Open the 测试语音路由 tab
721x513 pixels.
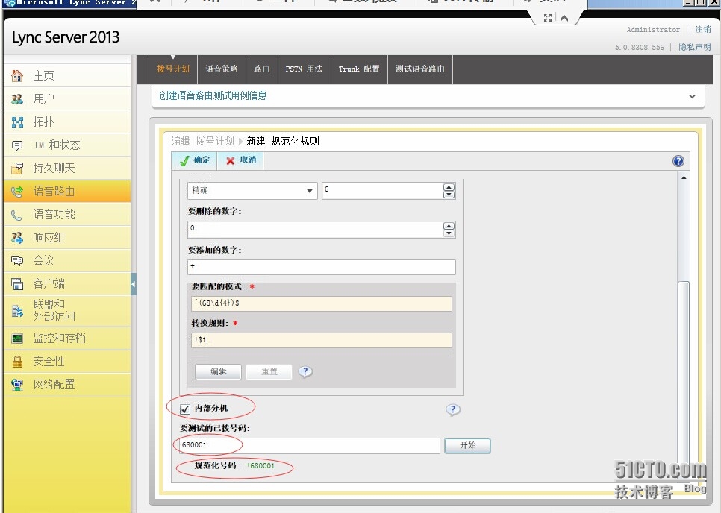click(x=419, y=69)
